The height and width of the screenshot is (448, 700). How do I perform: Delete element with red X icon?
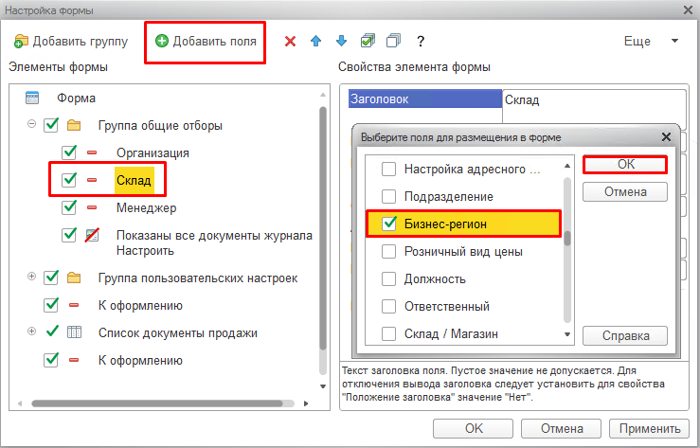point(290,42)
